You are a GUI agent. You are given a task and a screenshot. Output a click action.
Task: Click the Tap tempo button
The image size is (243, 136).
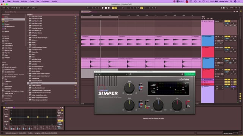pos(8,8)
